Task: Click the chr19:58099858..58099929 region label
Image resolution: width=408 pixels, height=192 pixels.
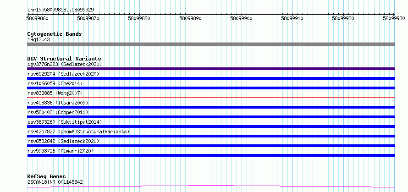Action: (x=61, y=10)
